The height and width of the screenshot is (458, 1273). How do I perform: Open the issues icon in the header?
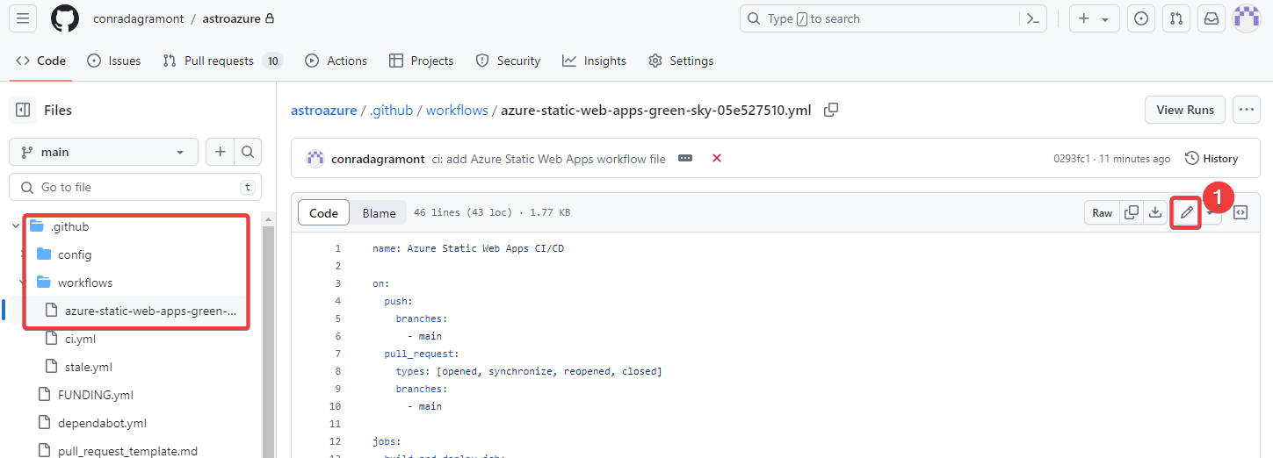tap(1141, 18)
